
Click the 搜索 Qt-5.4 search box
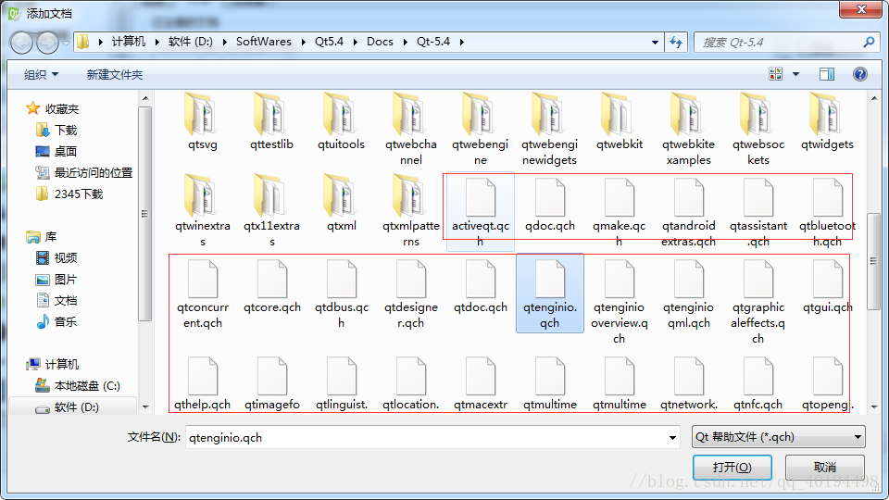(x=786, y=42)
